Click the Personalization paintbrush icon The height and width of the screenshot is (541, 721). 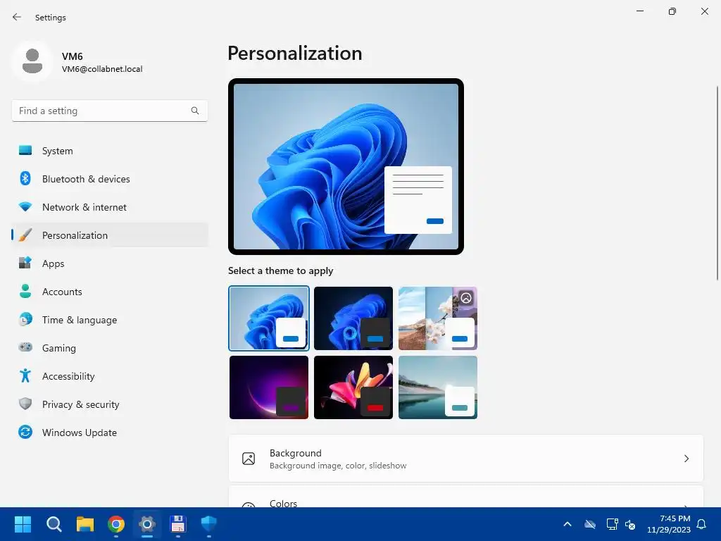pos(25,235)
